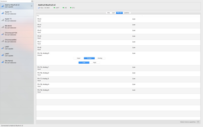Click the signal strength icon beside first Apple TV
203x127 pixels.
tap(3, 13)
